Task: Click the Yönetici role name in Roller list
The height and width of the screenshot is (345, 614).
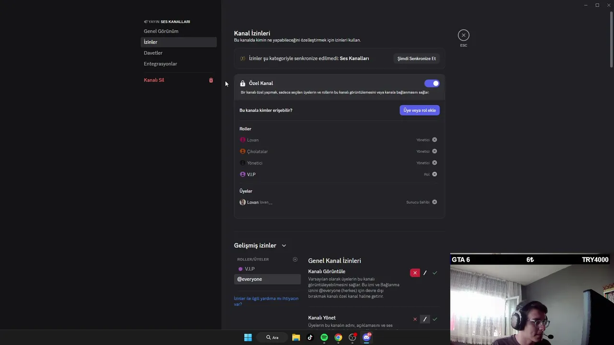Action: tap(255, 163)
